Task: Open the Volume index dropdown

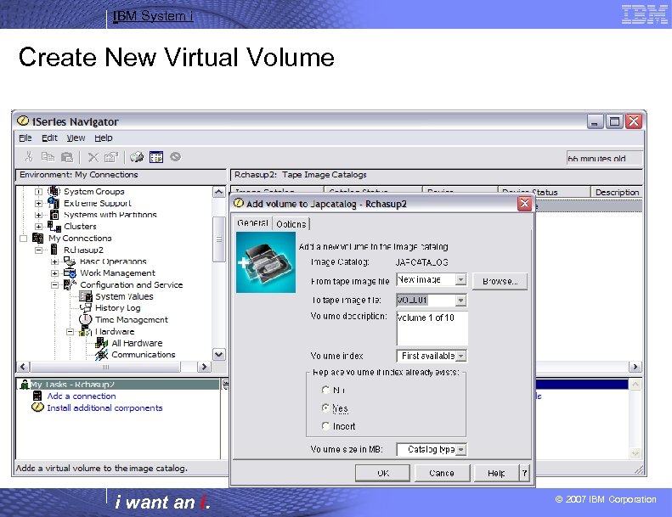Action: tap(461, 356)
